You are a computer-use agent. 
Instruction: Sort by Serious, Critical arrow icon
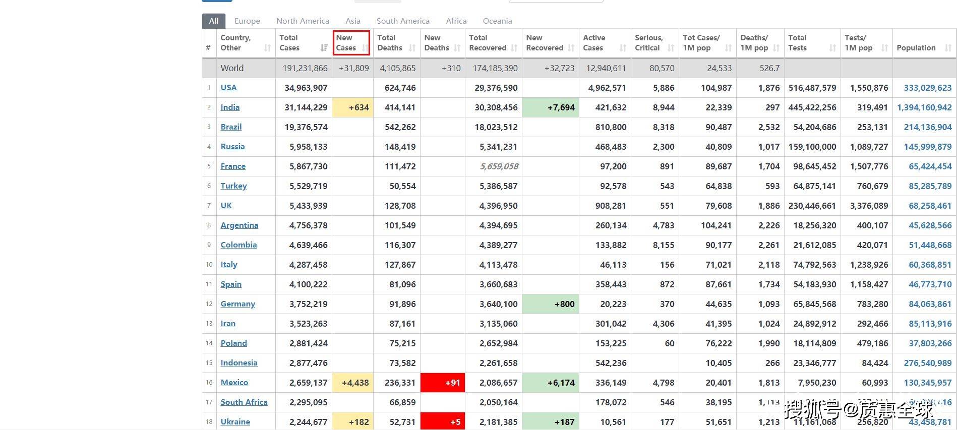click(x=671, y=48)
